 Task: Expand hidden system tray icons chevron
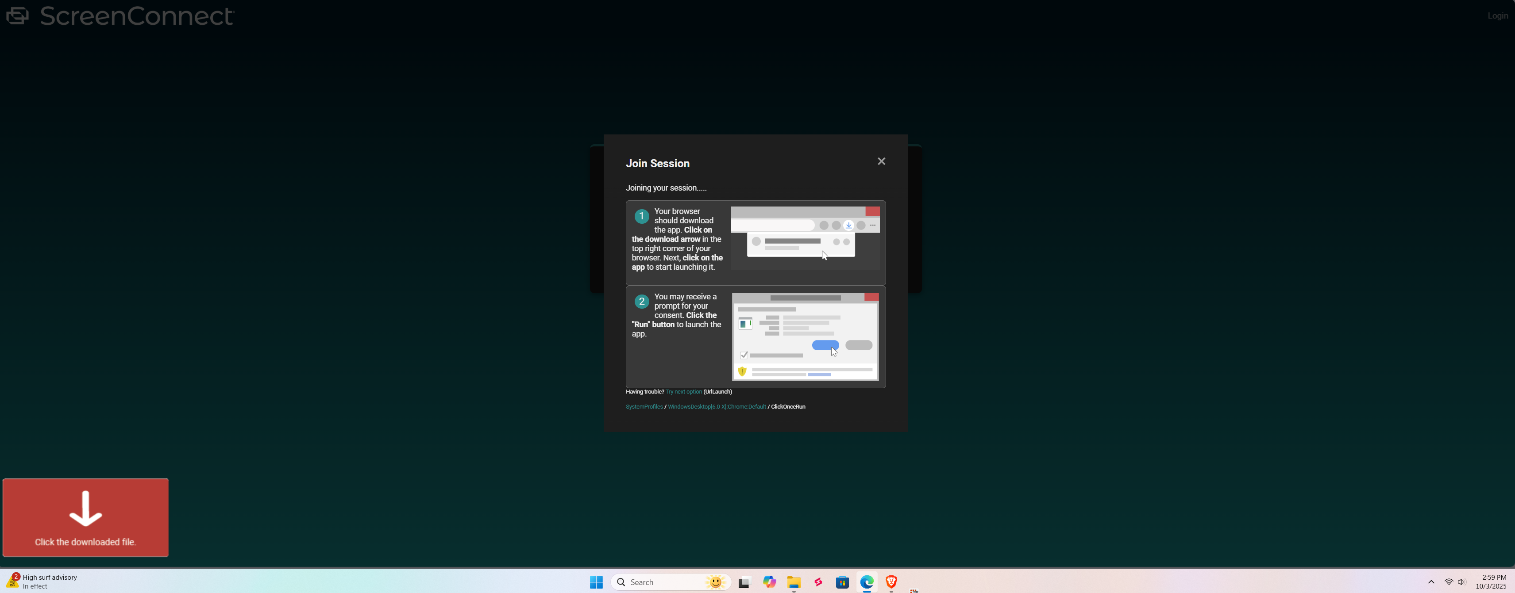coord(1431,582)
